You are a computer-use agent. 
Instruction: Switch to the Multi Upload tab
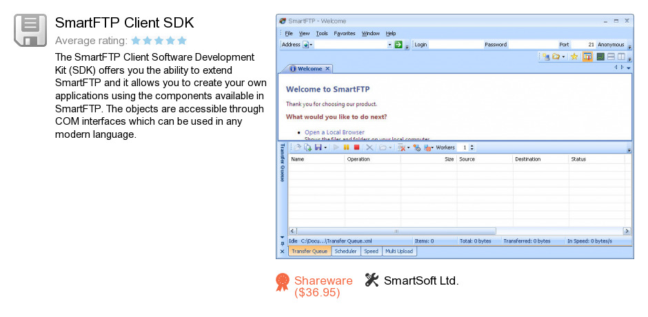point(399,252)
